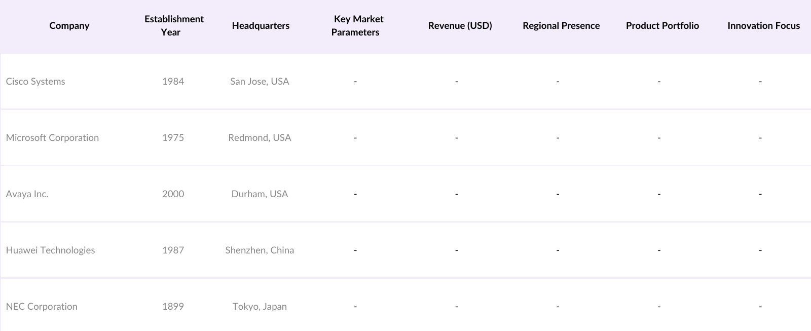
Task: Click NEC Corporation's Revenue (USD) dash cell
Action: (457, 307)
